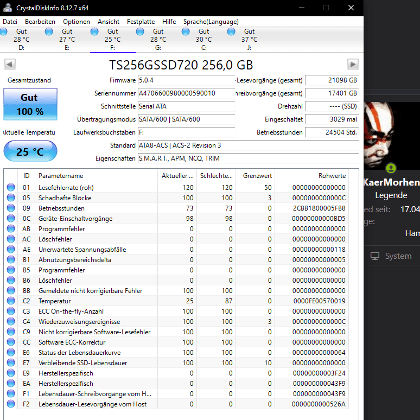The width and height of the screenshot is (420, 420).
Task: Select drive D: tab at 28 °C
Action: (x=21, y=40)
